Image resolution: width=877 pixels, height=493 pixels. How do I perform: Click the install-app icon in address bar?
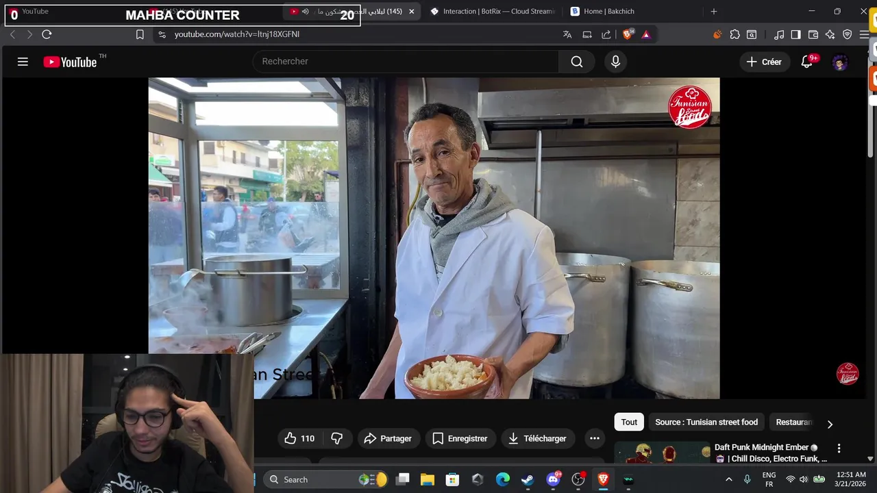587,34
